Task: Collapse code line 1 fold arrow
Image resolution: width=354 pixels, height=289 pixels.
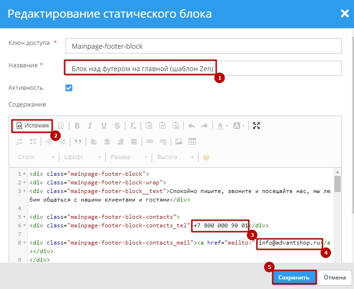Action: tap(24, 174)
